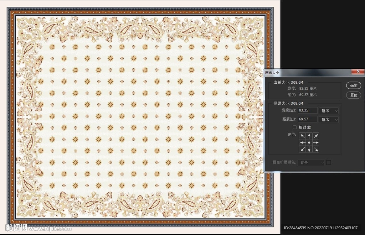The image size is (365, 235).
Task: Select the bottom-left anchor arrow
Action: [x=303, y=149]
